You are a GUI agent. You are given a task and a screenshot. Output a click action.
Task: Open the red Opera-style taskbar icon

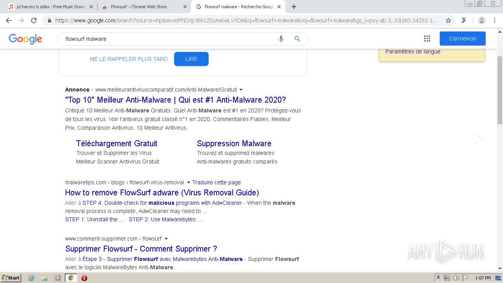[84, 278]
